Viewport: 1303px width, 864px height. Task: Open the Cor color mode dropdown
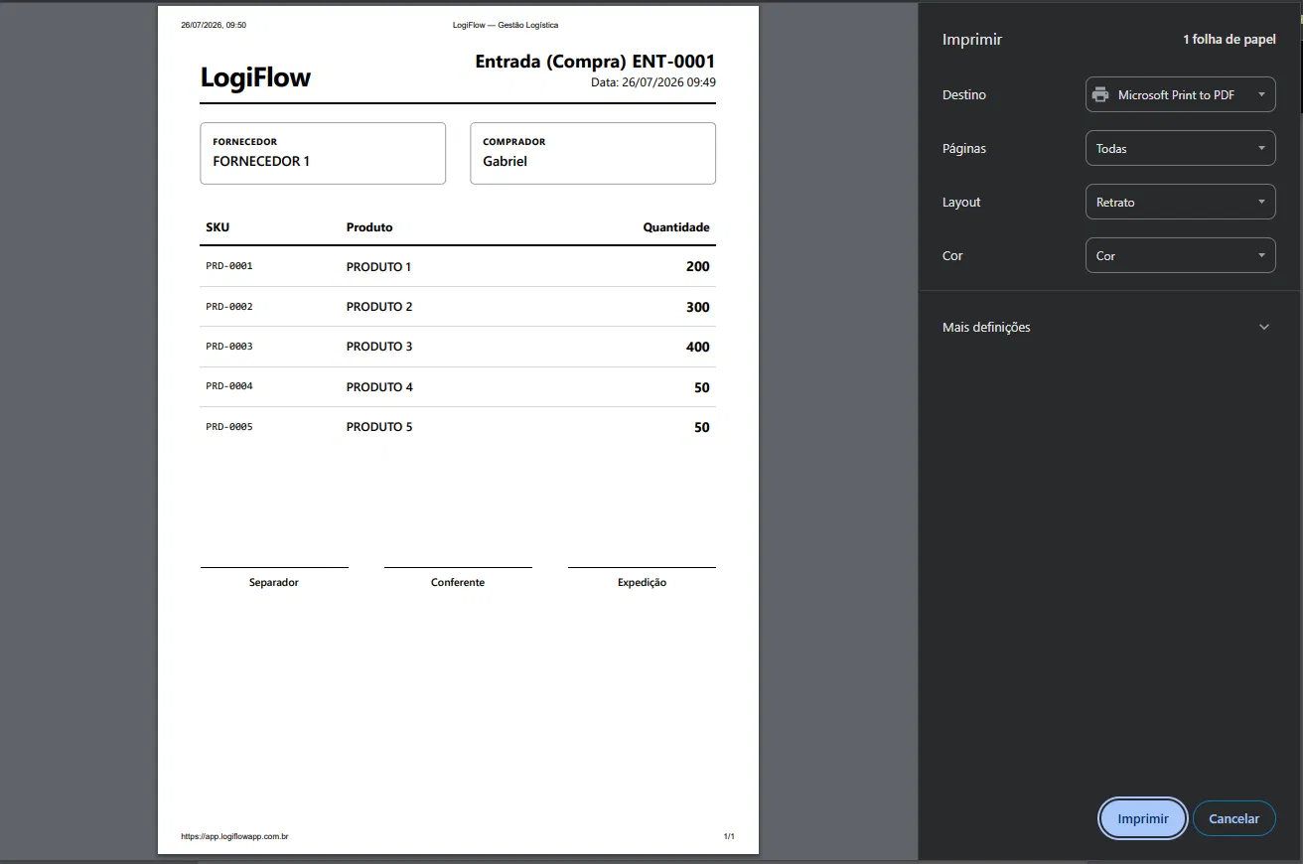coord(1180,255)
